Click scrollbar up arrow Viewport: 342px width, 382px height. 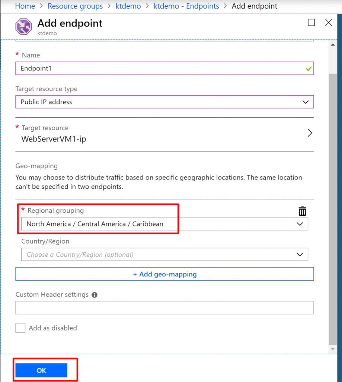[x=333, y=45]
